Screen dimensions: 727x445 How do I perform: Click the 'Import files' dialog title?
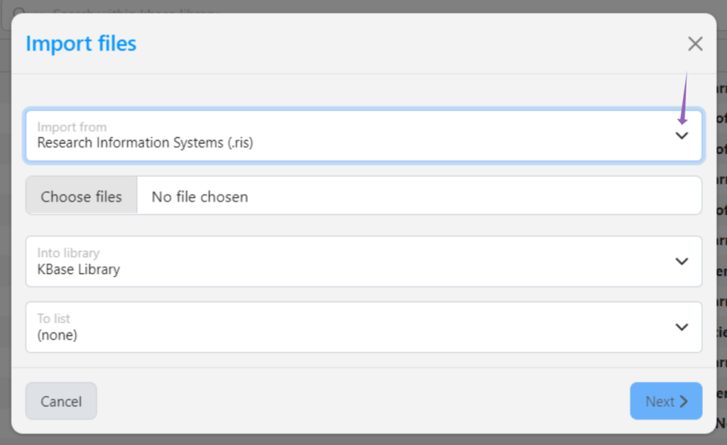81,44
